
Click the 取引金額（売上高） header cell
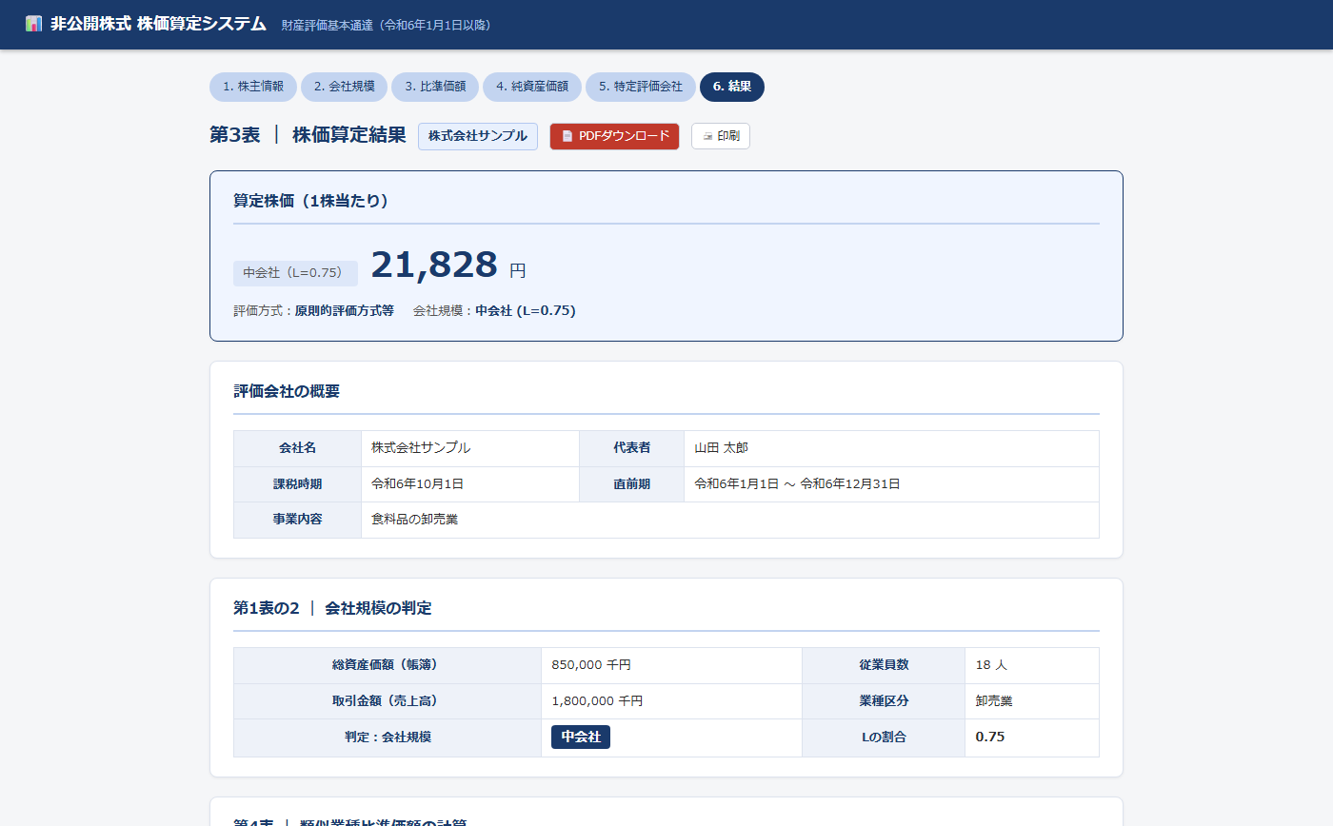[388, 701]
